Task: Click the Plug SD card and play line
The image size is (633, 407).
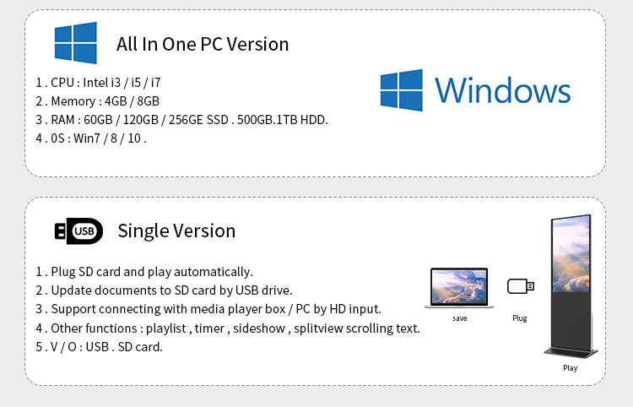Action: 144,272
